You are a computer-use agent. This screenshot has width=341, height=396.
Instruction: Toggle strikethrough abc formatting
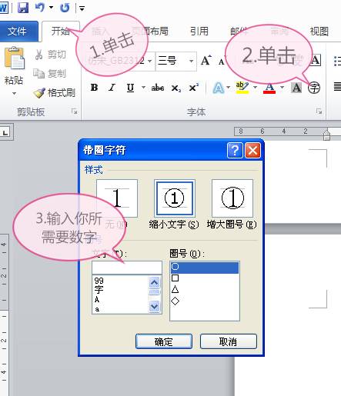coord(158,88)
